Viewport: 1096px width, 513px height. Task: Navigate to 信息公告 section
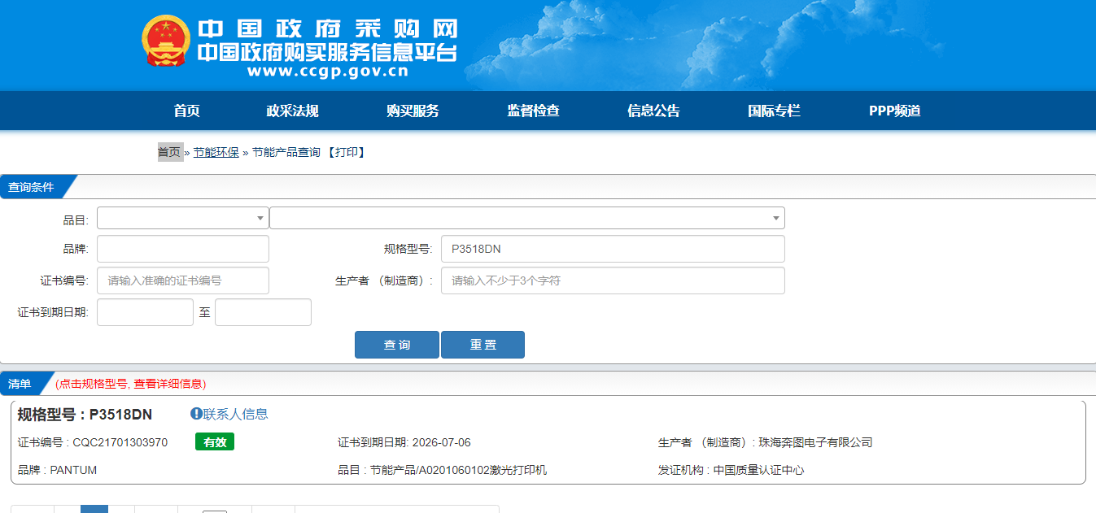coord(653,111)
